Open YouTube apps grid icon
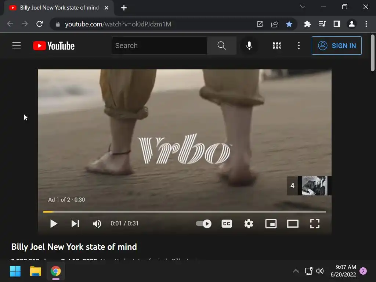Screen dimensions: 376x282 (277, 46)
